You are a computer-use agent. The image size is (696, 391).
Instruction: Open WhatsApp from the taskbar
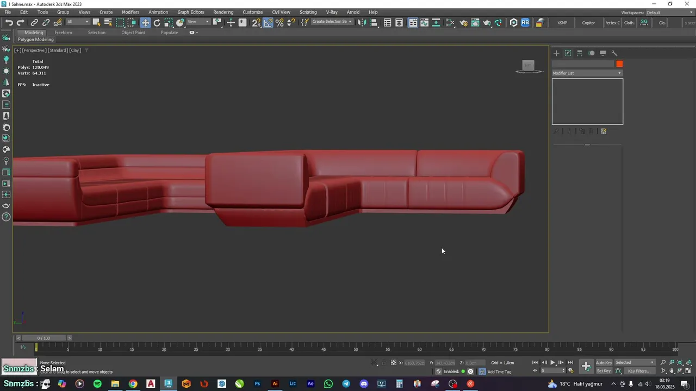[x=328, y=384]
